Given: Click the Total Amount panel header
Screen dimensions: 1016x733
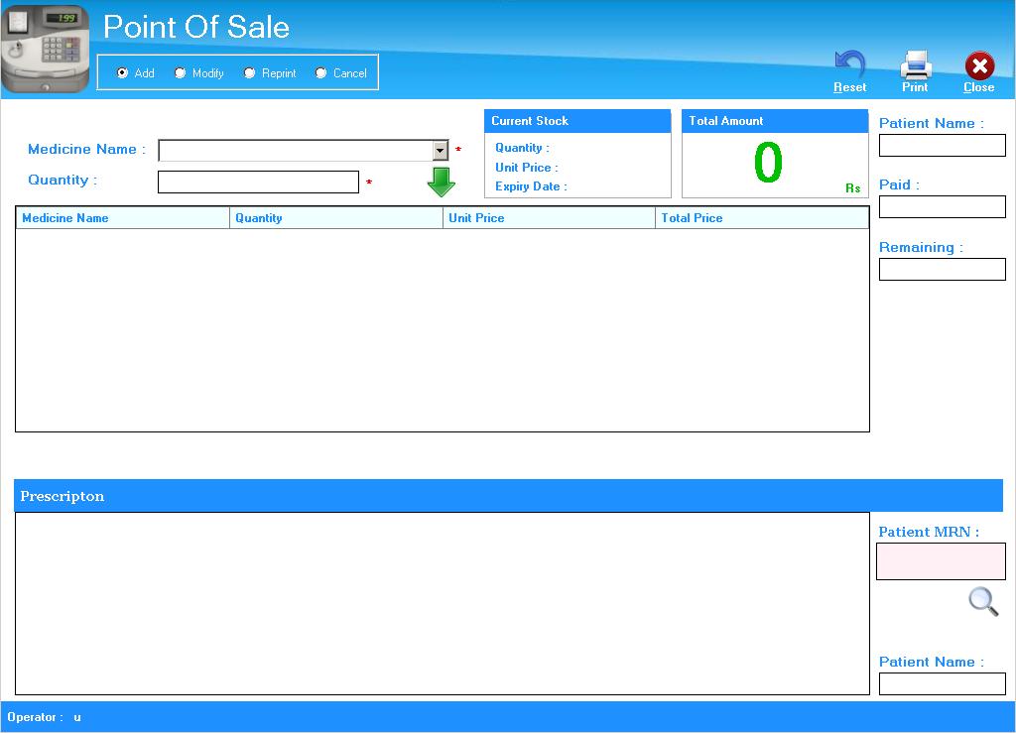Looking at the screenshot, I should click(x=775, y=121).
